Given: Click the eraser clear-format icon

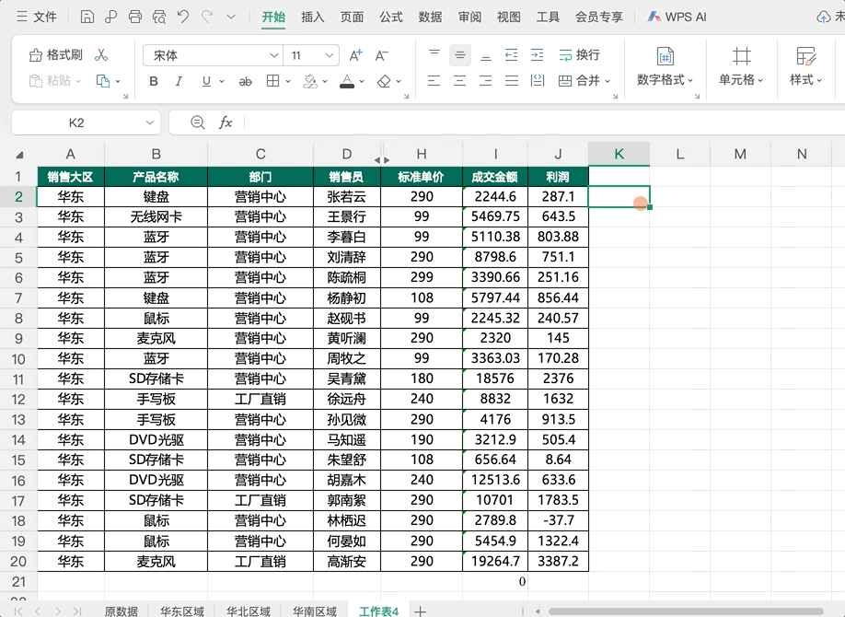Looking at the screenshot, I should [x=384, y=81].
